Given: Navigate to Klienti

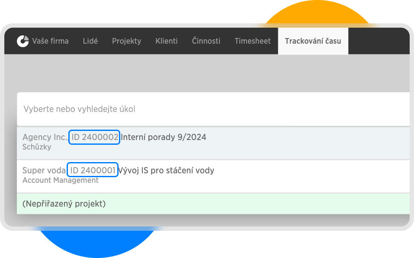Looking at the screenshot, I should (x=167, y=41).
